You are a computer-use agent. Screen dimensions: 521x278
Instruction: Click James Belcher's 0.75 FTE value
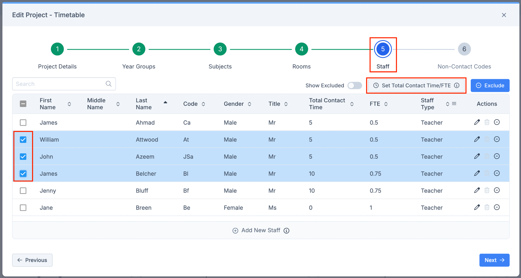[x=375, y=174]
